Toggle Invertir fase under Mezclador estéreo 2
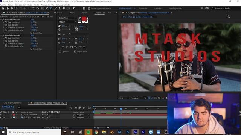 click(x=31, y=49)
